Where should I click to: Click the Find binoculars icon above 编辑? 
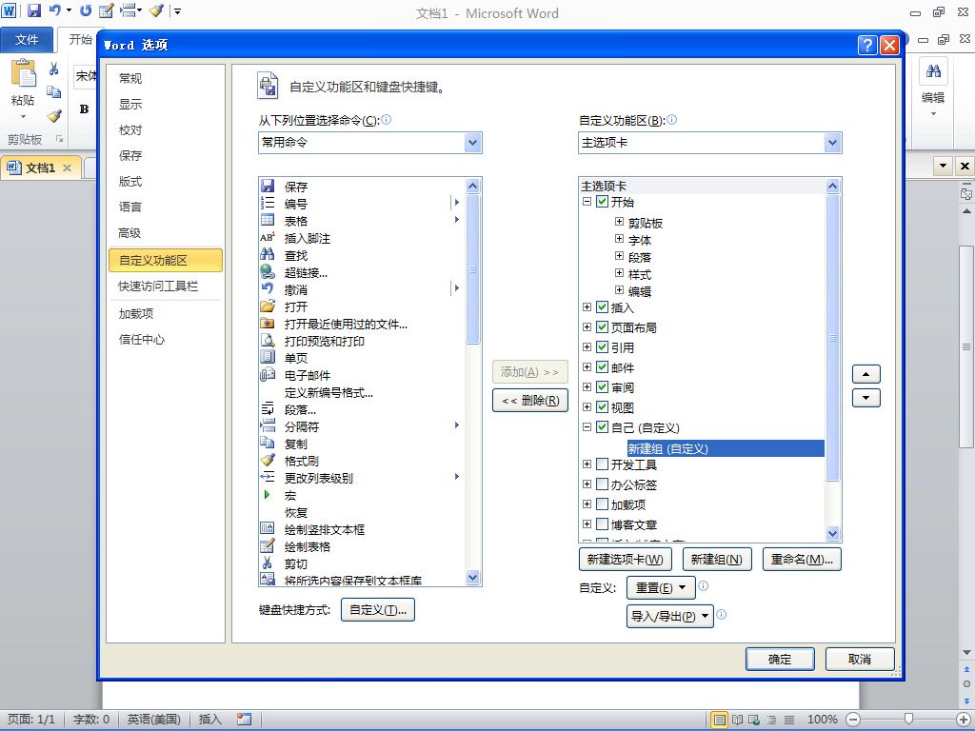coord(933,70)
